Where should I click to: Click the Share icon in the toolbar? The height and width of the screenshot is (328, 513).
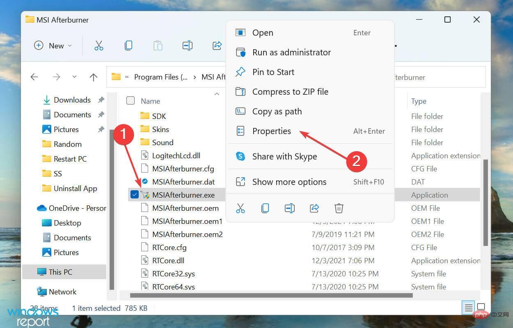(217, 46)
